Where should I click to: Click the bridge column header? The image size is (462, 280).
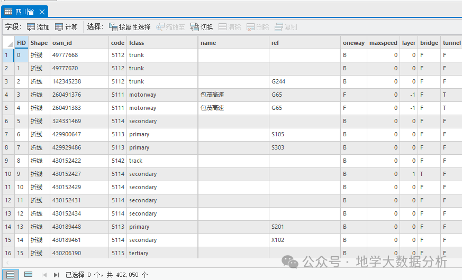[x=429, y=43]
